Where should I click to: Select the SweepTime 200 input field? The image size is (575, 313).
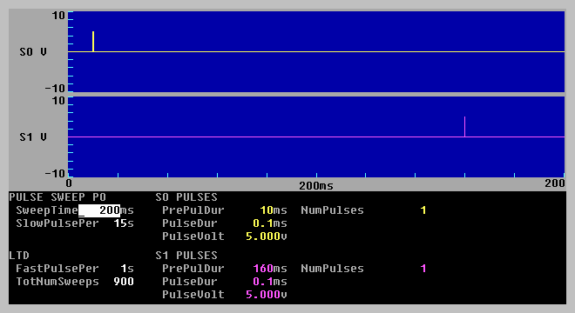click(99, 210)
